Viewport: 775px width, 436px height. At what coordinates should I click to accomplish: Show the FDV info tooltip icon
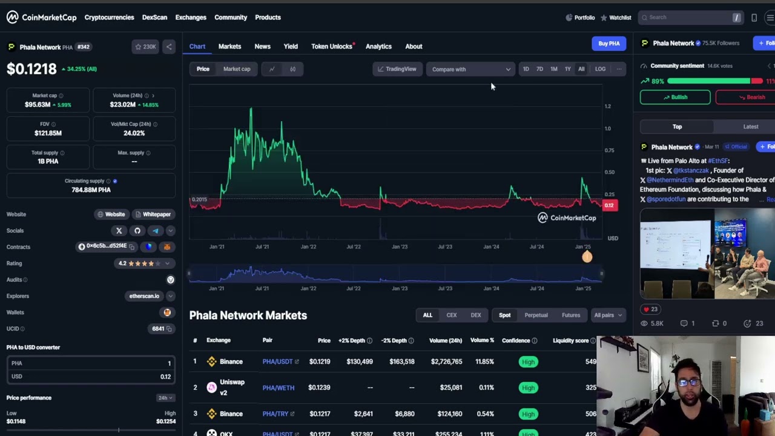click(53, 124)
